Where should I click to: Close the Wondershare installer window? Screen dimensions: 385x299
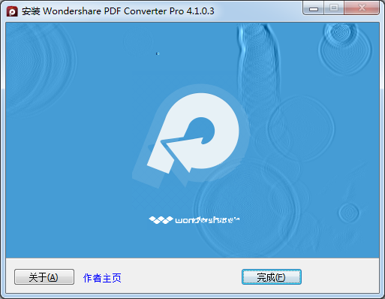coord(362,8)
